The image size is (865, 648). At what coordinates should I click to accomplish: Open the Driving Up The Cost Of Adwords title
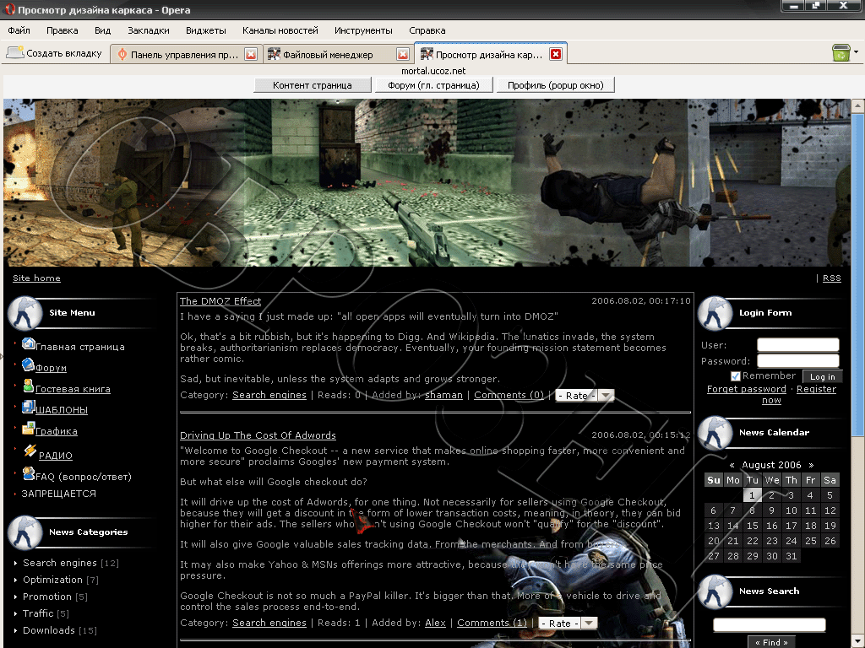[258, 435]
